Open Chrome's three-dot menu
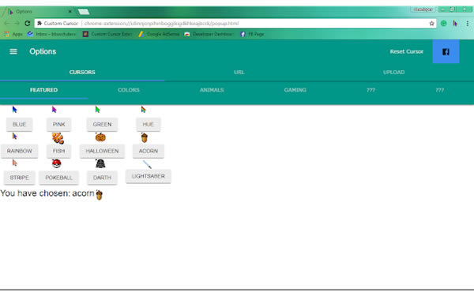 (468, 23)
